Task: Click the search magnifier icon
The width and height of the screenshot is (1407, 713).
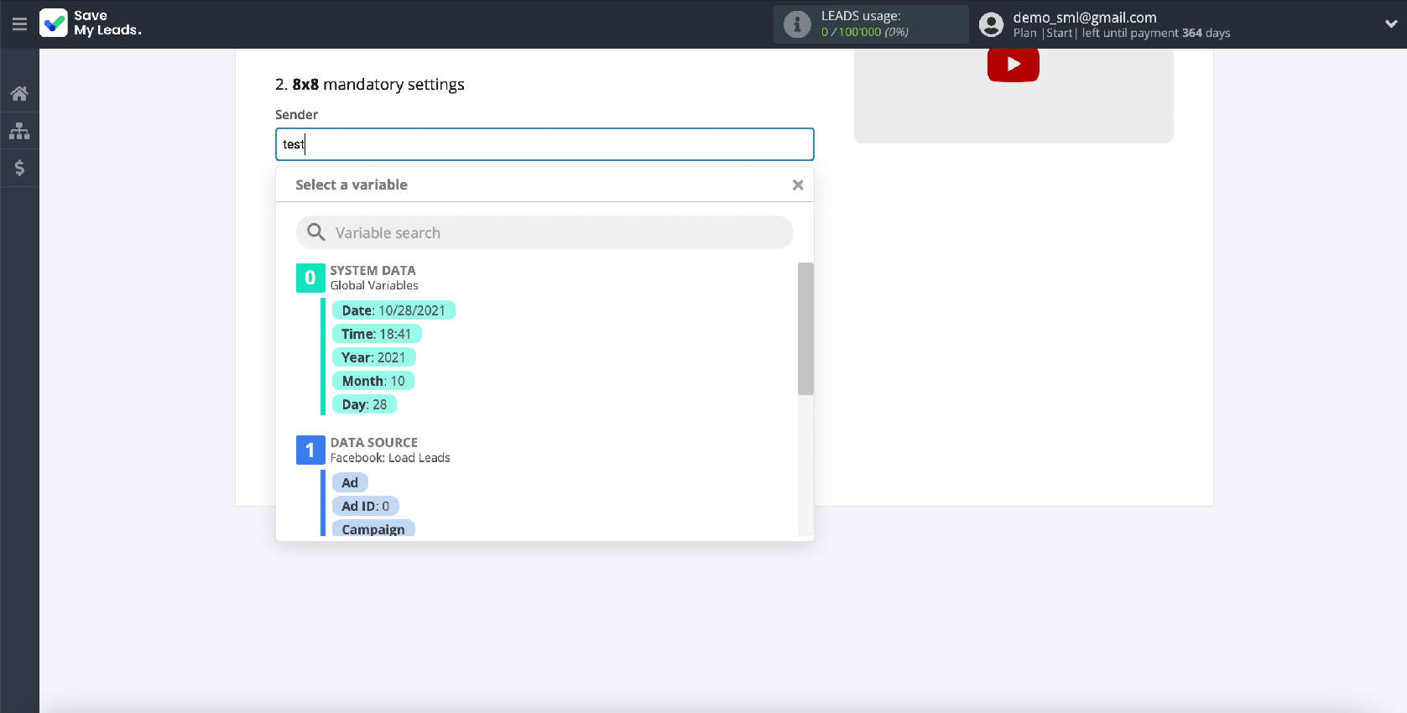Action: [x=316, y=232]
